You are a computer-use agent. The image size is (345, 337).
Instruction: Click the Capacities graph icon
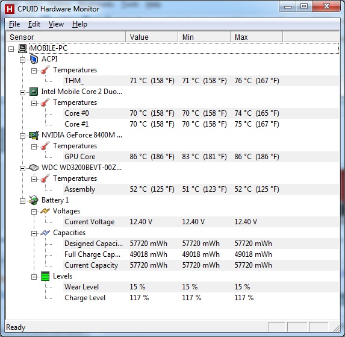[45, 233]
